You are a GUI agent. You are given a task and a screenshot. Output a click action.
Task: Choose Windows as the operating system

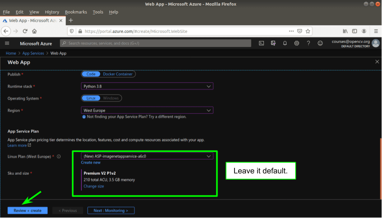[110, 98]
